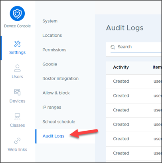Open Settings via the wrench icon
This screenshot has width=162, height=163.
(x=17, y=44)
